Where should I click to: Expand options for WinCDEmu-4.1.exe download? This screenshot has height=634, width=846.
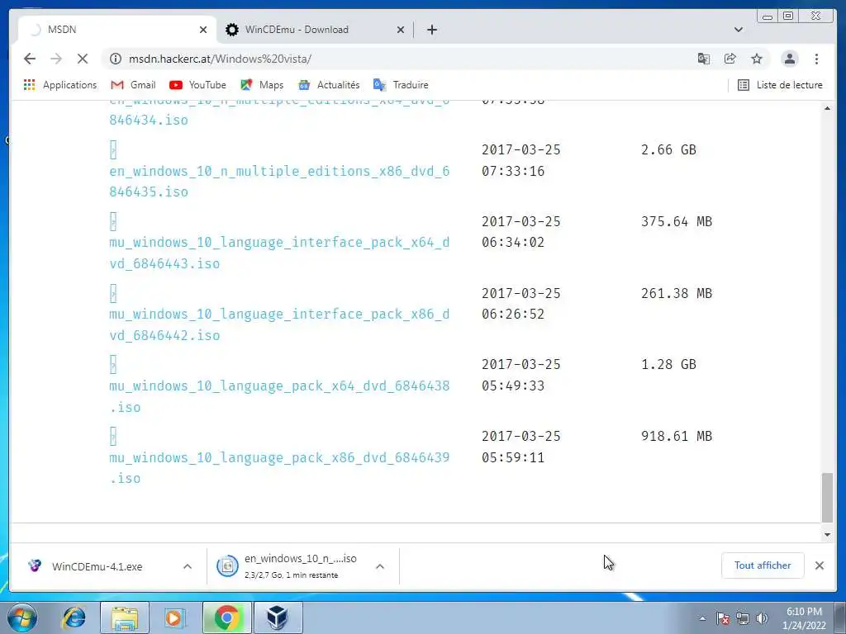188,566
